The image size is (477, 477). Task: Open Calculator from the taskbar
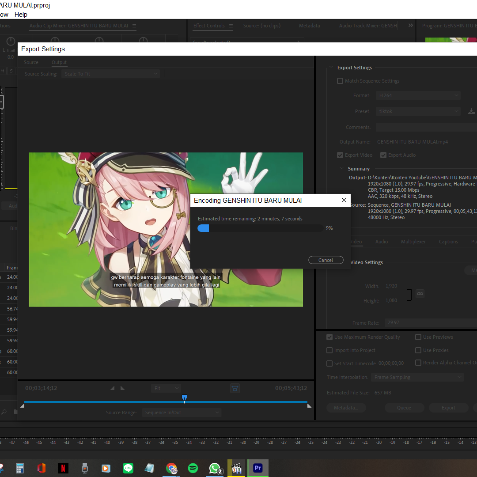pyautogui.click(x=20, y=468)
